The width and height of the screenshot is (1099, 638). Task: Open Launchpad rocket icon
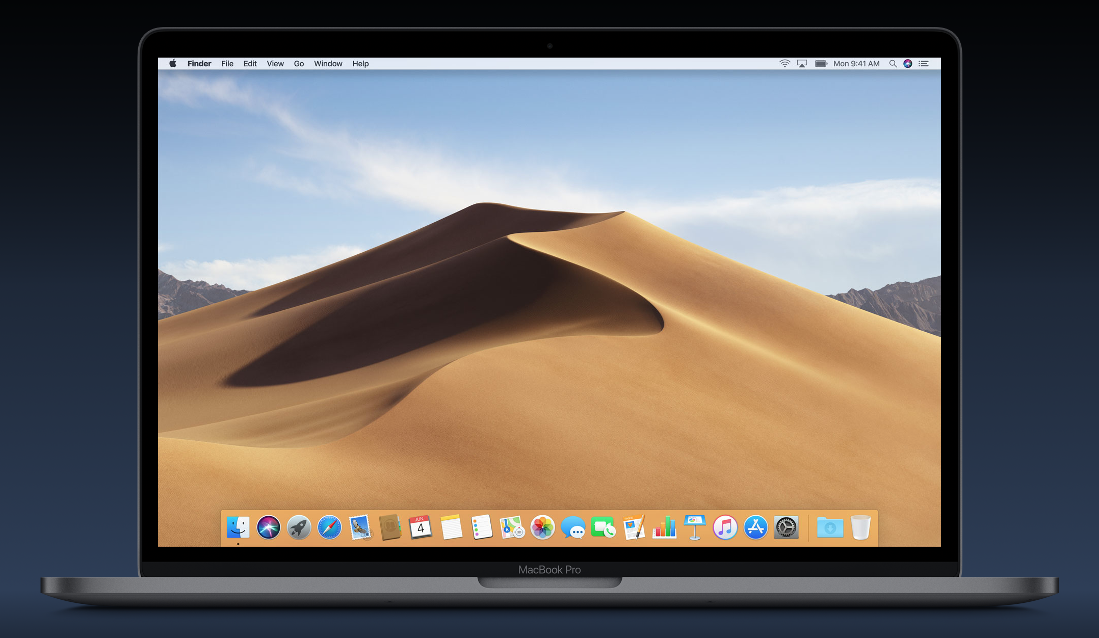pos(299,527)
